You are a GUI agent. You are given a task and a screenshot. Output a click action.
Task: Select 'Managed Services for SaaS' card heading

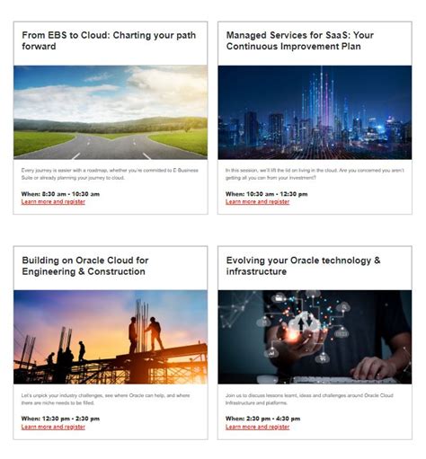[x=300, y=40]
